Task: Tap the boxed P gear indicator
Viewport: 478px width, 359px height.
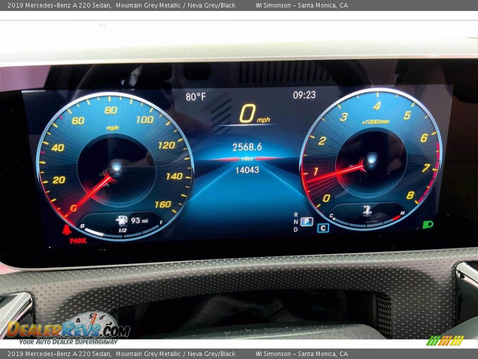Action: 307,221
